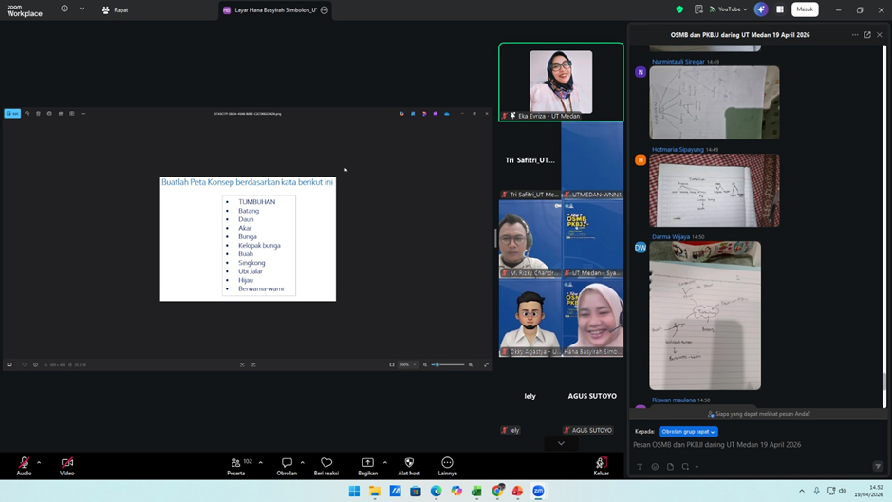This screenshot has width=892, height=502.
Task: Open Alat host shield tools
Action: coord(409,463)
